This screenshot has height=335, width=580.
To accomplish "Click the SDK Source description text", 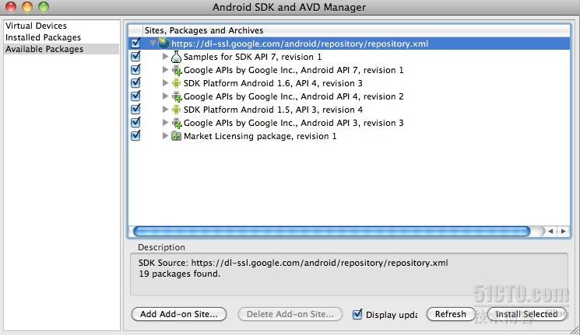I will pos(294,263).
